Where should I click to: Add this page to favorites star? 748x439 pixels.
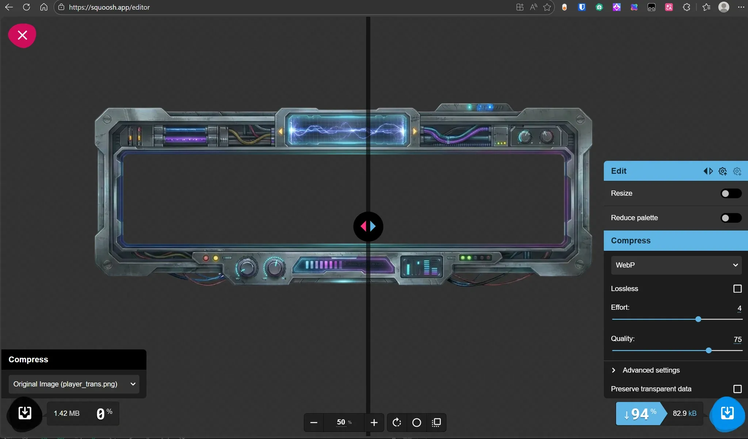[547, 7]
